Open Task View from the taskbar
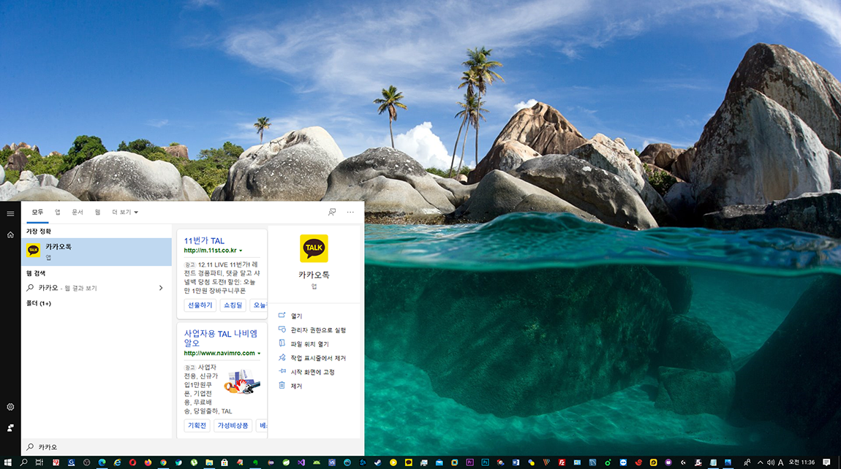The image size is (841, 469). (x=39, y=462)
